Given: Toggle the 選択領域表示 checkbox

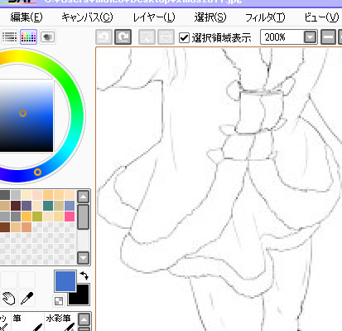Looking at the screenshot, I should click(x=184, y=37).
